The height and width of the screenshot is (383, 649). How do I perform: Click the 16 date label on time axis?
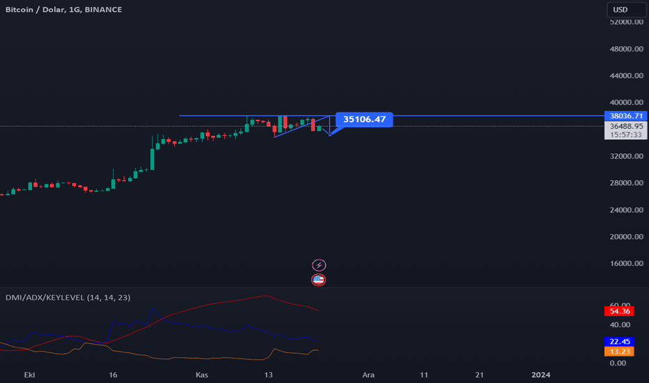[x=113, y=375]
